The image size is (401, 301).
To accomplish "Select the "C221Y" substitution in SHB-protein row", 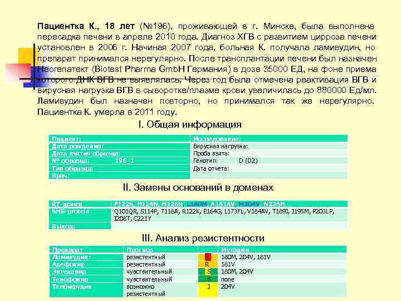I will [143, 219].
